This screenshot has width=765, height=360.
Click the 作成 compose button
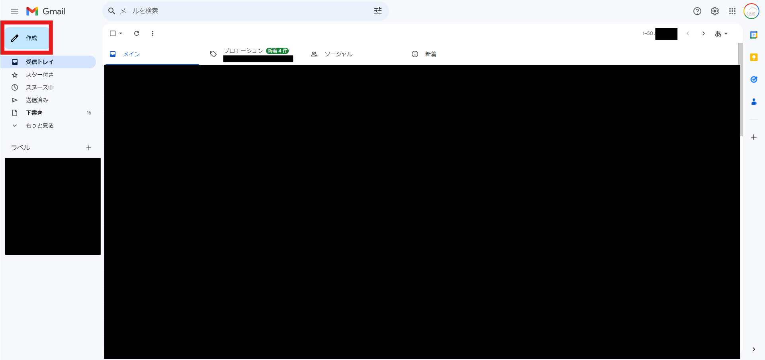point(27,38)
